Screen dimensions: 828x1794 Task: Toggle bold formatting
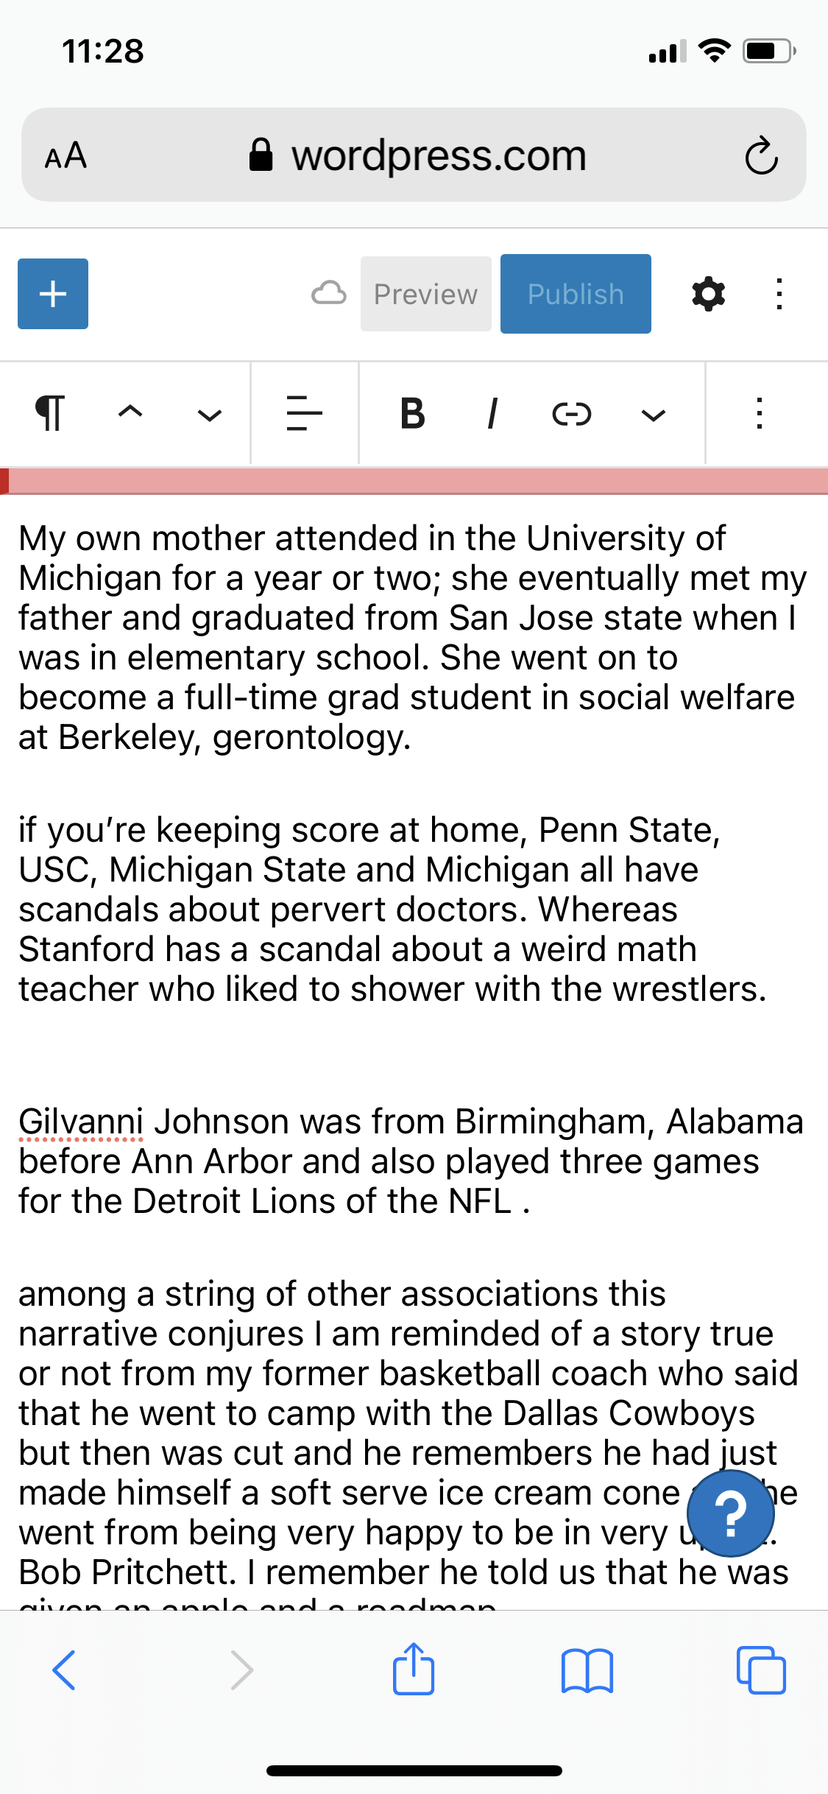(x=412, y=413)
